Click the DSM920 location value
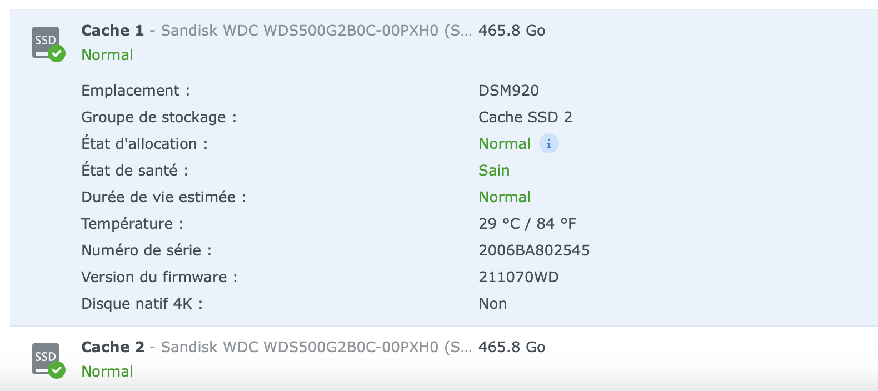 click(508, 91)
